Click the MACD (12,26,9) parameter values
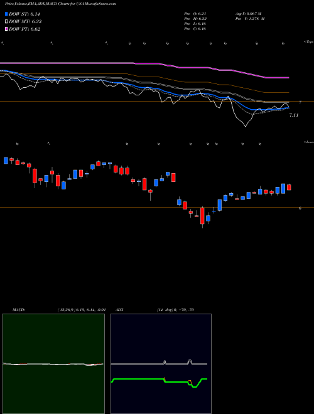The width and height of the screenshot is (314, 414). pyautogui.click(x=82, y=310)
